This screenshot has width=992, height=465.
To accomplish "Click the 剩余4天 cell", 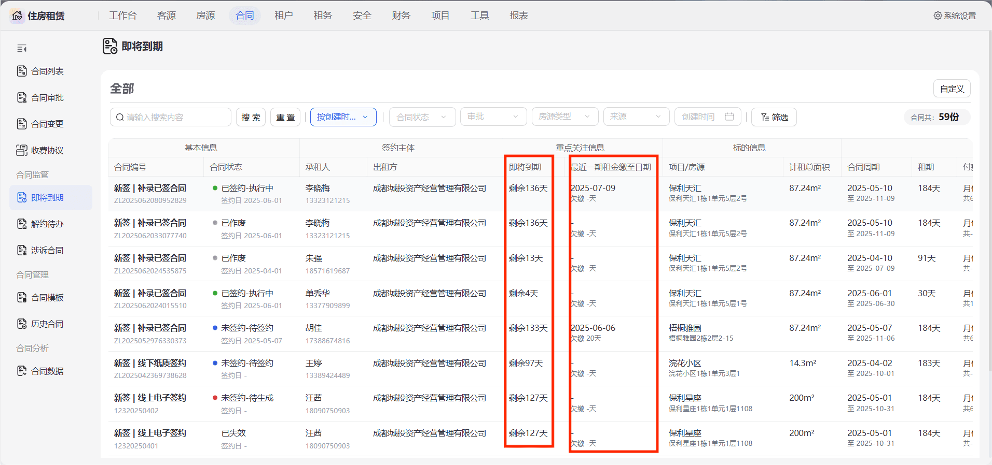I will [x=523, y=293].
